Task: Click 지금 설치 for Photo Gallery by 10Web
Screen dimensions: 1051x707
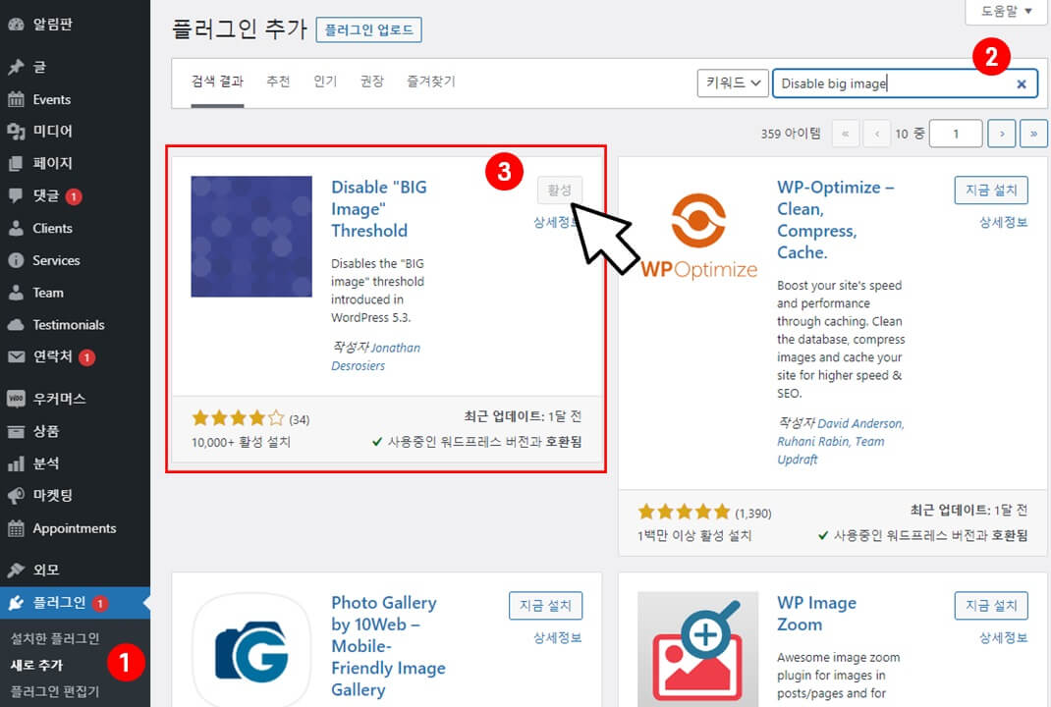Action: [545, 606]
